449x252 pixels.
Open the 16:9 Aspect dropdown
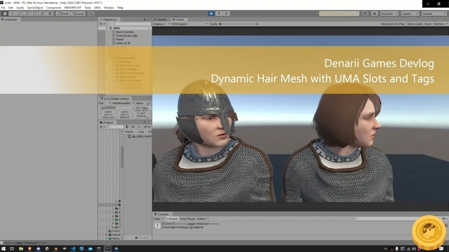coord(189,24)
